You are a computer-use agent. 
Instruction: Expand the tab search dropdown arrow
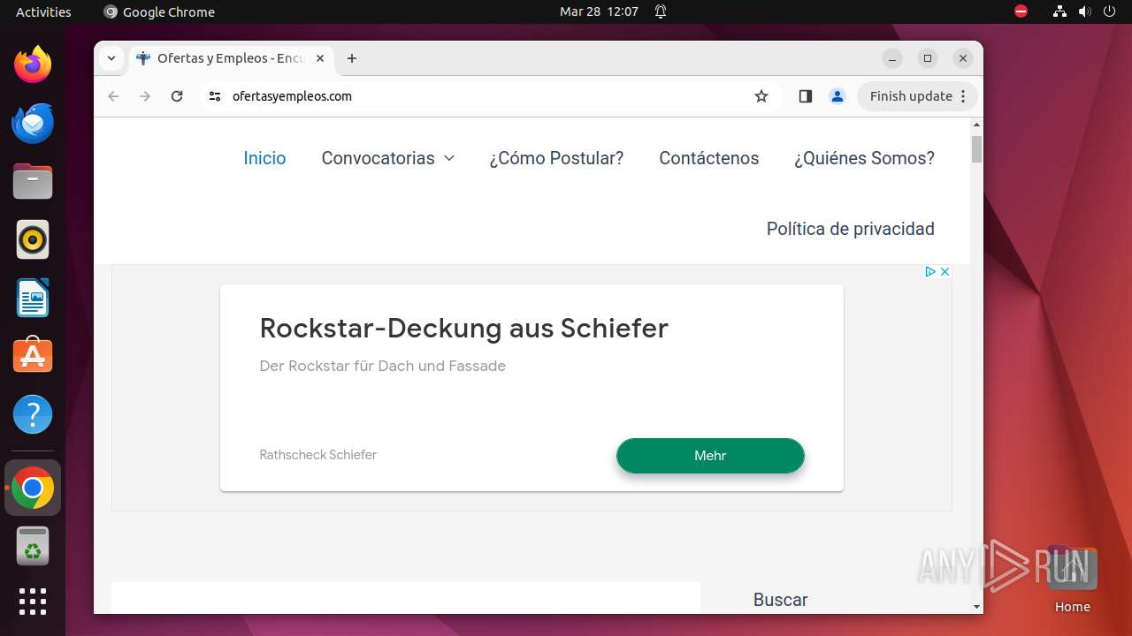pyautogui.click(x=111, y=58)
